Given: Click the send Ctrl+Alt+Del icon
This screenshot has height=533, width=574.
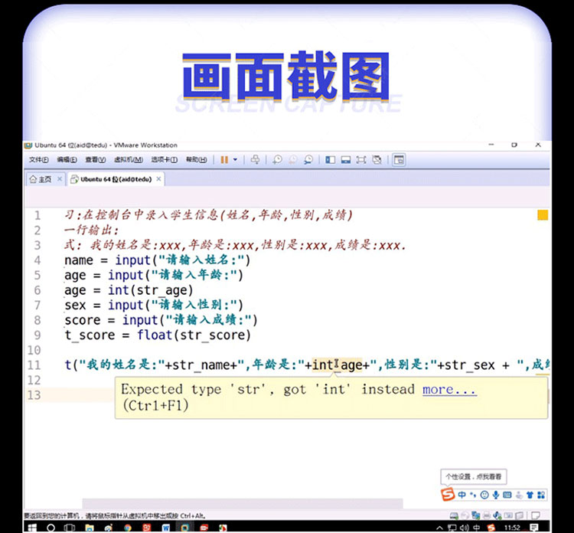Looking at the screenshot, I should pos(255,160).
